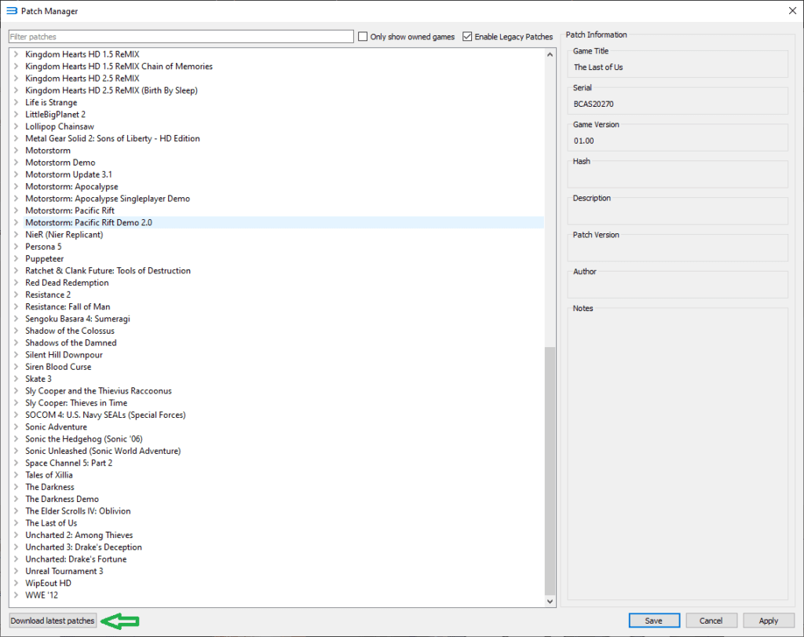Select SOCOM 4: U.S. Navy SEALs
Image resolution: width=804 pixels, height=637 pixels.
106,415
